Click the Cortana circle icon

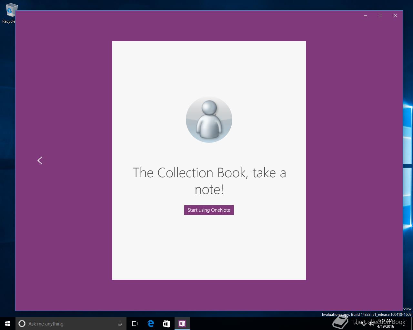coord(22,324)
